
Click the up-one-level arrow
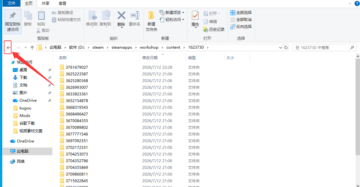click(32, 48)
